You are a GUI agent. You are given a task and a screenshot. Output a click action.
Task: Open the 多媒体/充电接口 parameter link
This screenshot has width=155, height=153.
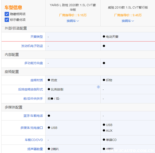[x=32, y=128]
